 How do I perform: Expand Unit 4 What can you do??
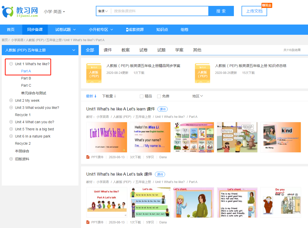11,122
